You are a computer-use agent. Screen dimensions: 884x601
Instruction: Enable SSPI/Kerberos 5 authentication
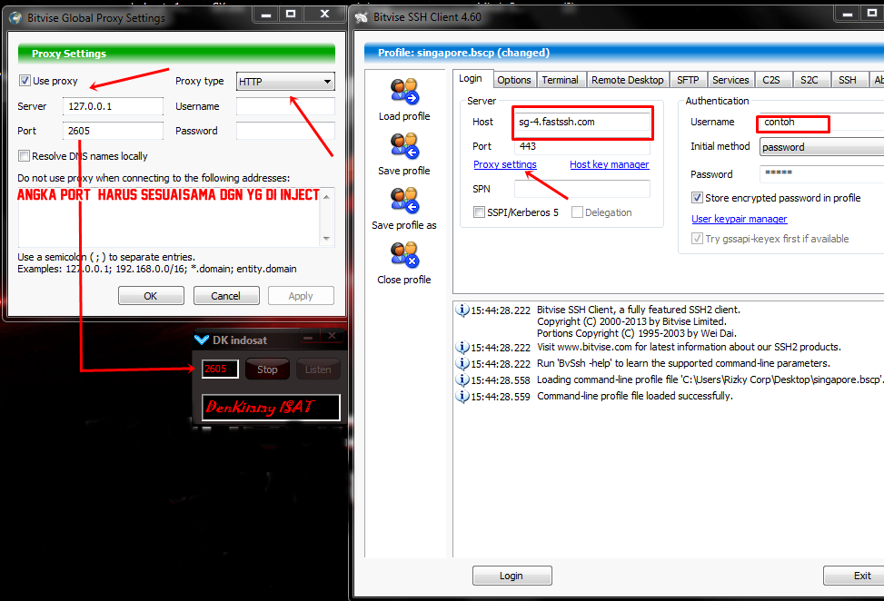coord(481,212)
